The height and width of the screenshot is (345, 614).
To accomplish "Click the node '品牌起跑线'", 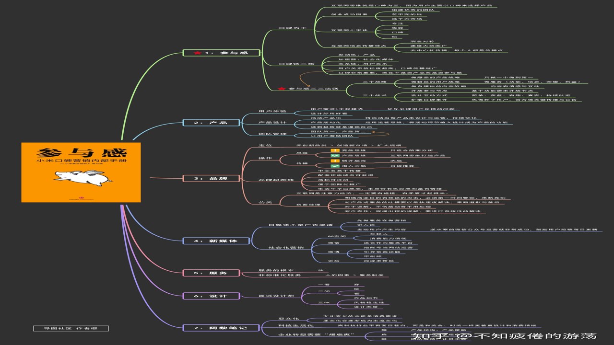I will [x=275, y=180].
